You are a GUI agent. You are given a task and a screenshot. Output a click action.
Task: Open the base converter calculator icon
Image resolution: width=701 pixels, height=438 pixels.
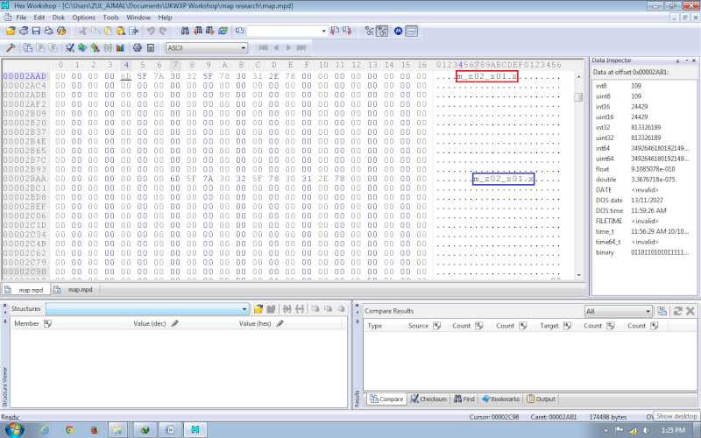[151, 47]
